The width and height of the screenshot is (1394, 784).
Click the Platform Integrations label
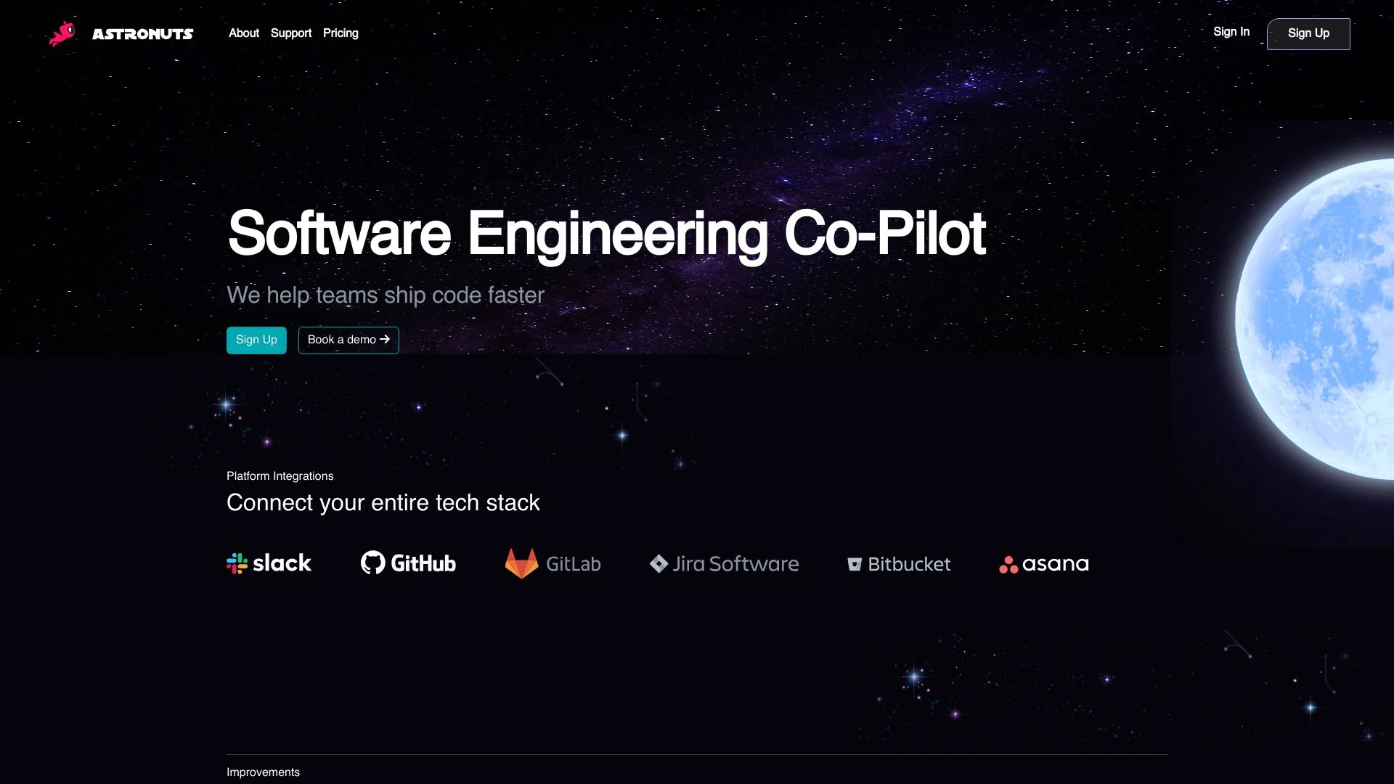point(280,476)
